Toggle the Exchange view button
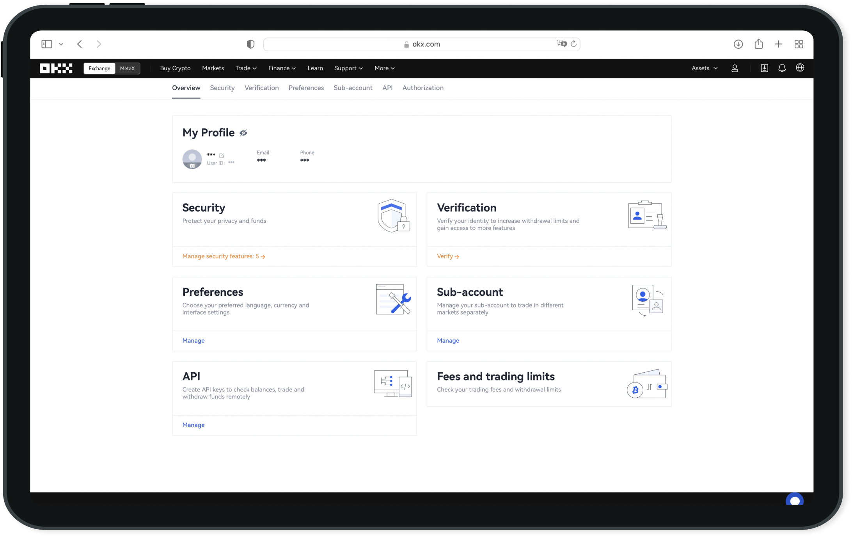This screenshot has width=852, height=537. tap(99, 68)
